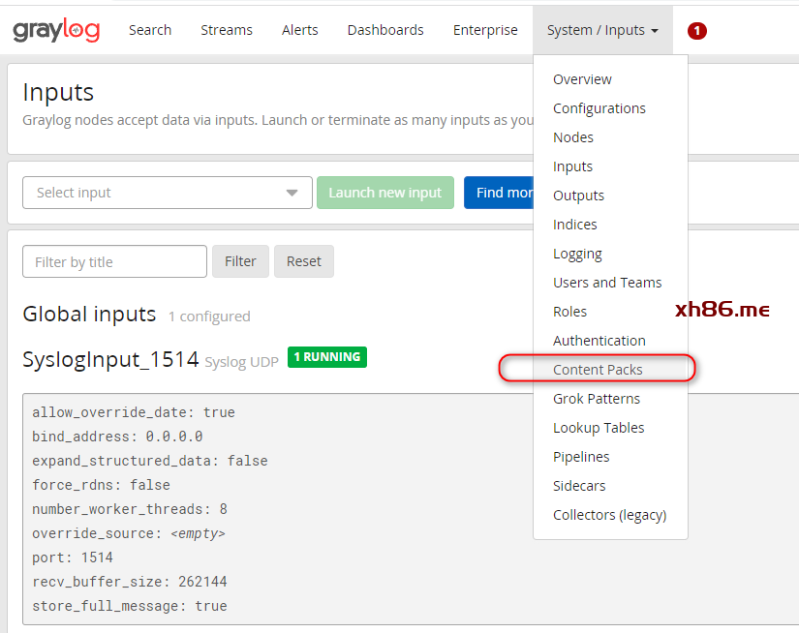The image size is (799, 633).
Task: Open the Enterprise menu item
Action: [x=485, y=30]
